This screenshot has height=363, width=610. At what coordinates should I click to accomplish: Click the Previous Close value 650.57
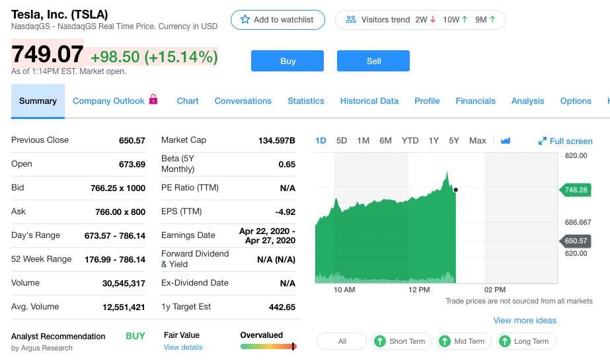[132, 140]
